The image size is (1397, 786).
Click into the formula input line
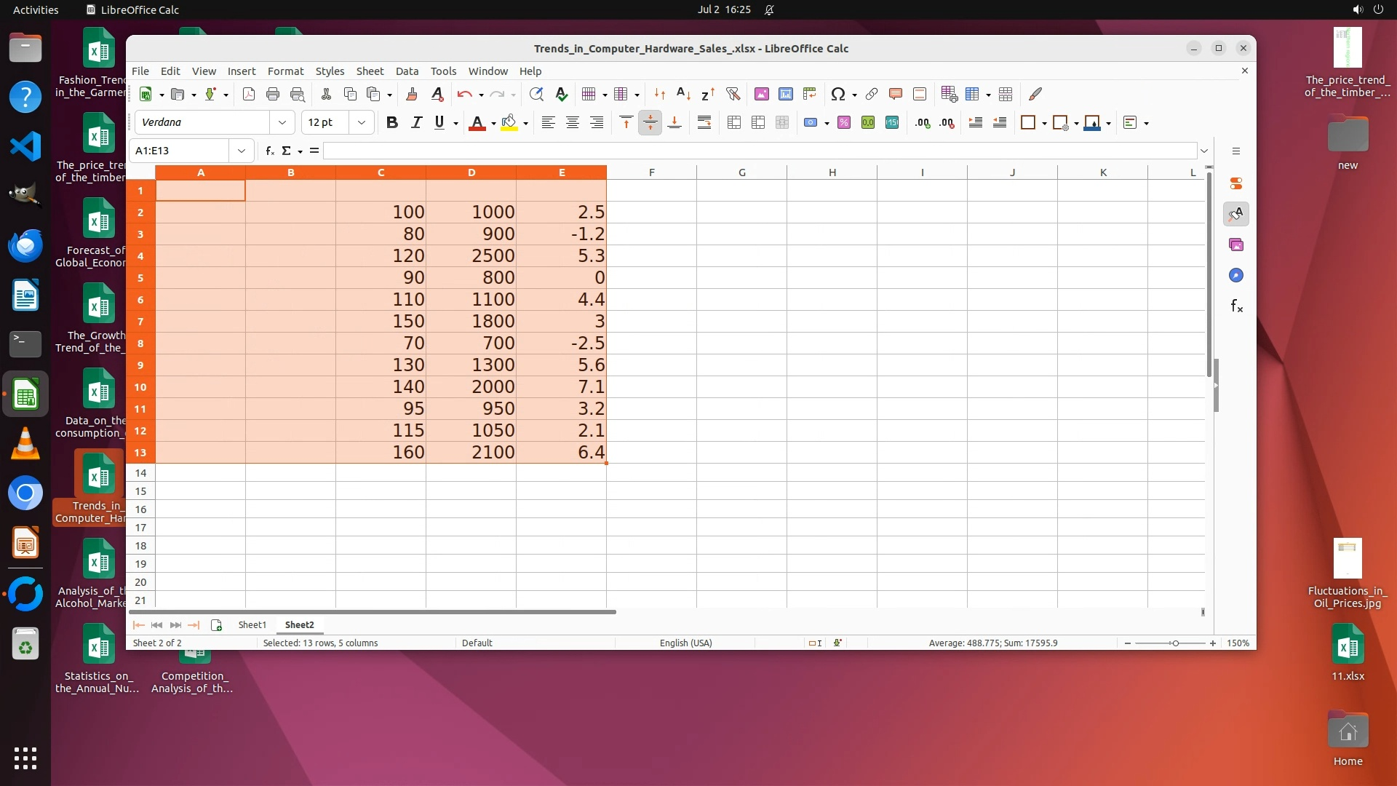point(757,151)
